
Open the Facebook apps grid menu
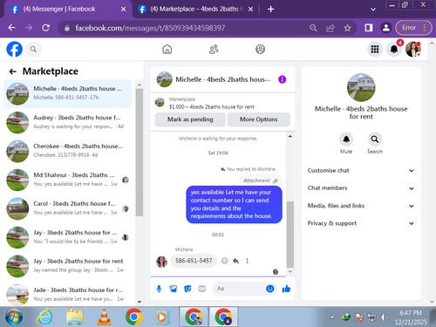coord(375,49)
